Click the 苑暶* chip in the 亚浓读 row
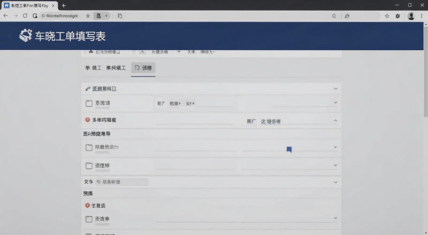Image resolution: width=428 pixels, height=235 pixels. click(x=175, y=104)
